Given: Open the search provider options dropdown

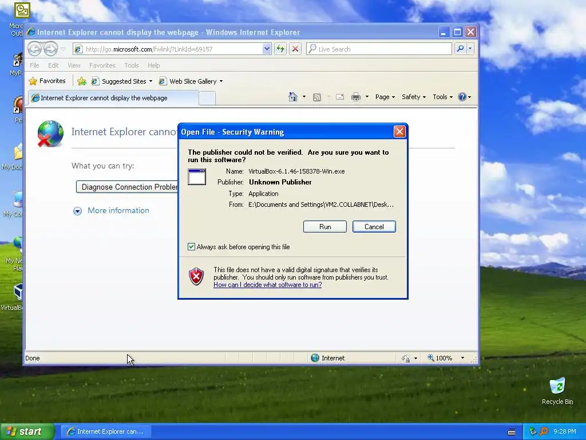Looking at the screenshot, I should pyautogui.click(x=470, y=49).
